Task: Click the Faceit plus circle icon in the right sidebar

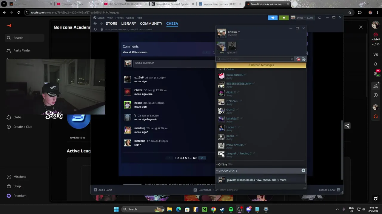Action: tap(375, 95)
